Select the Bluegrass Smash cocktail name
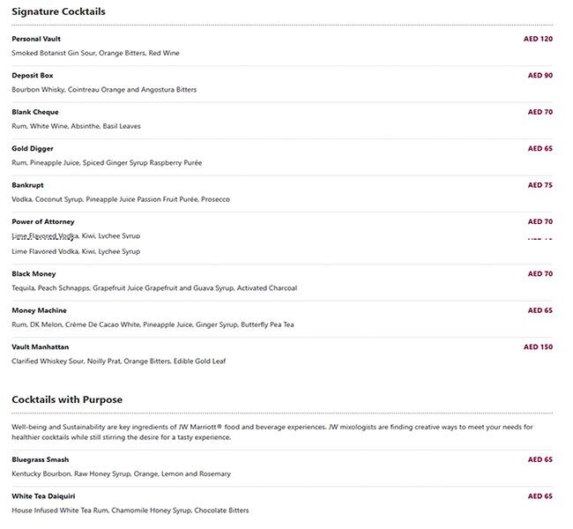Viewport: 573px width, 529px height. pos(40,459)
